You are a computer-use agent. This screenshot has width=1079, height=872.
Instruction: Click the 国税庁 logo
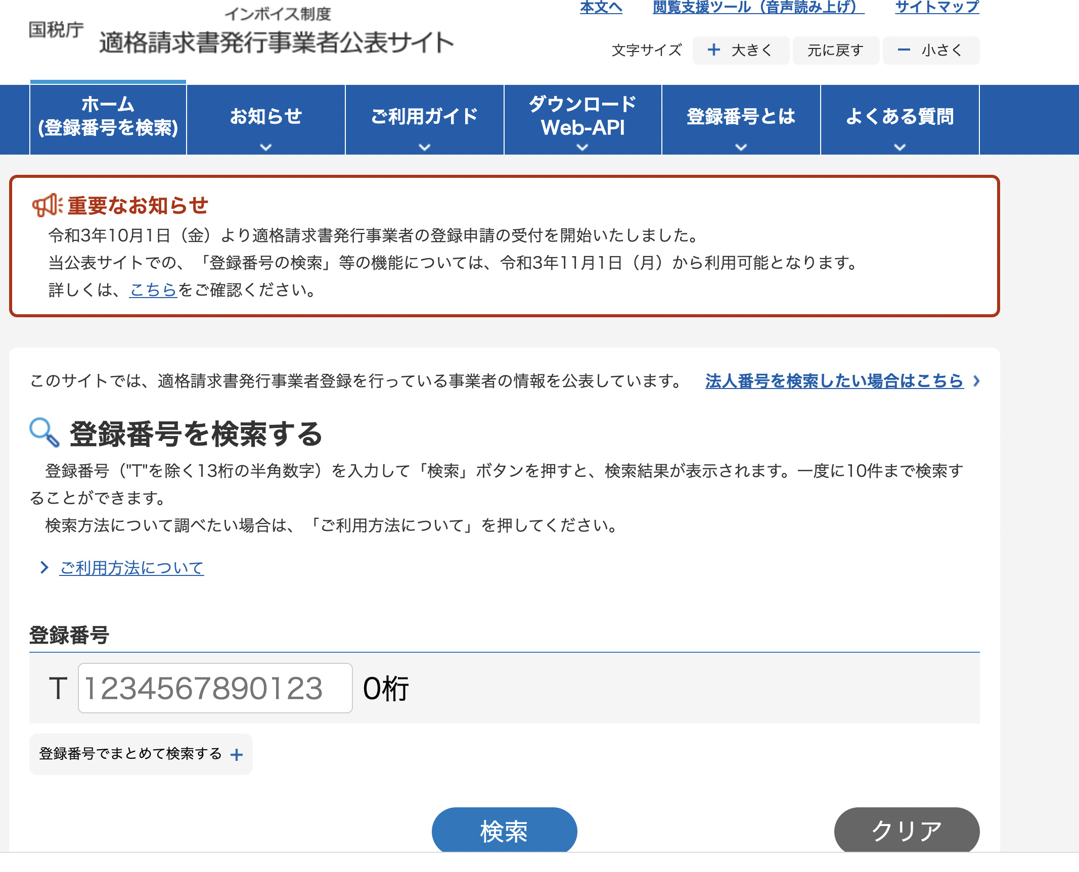click(56, 30)
